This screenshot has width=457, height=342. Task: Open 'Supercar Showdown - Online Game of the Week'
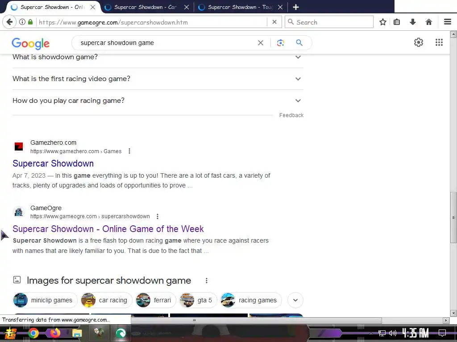[108, 229]
